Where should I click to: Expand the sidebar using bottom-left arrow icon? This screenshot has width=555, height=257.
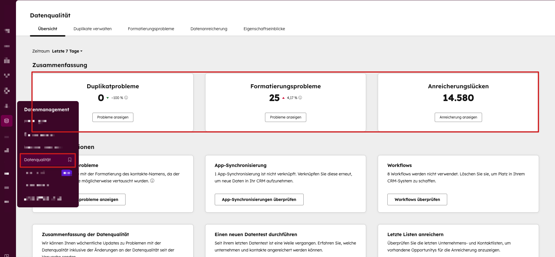click(x=6, y=256)
